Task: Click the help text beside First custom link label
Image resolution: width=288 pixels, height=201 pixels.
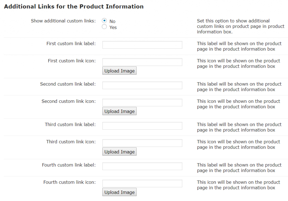Action: (x=239, y=46)
